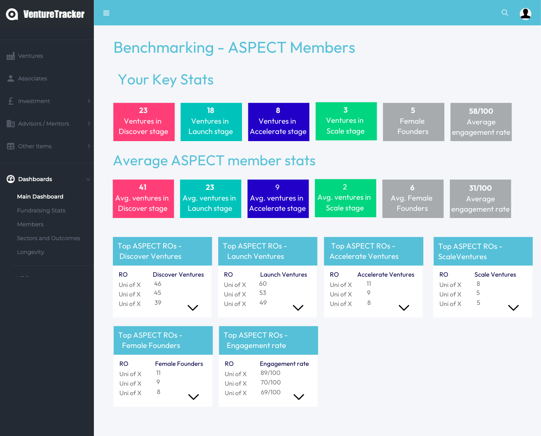This screenshot has width=541, height=436.
Task: Click the Associates person icon
Action: [x=11, y=78]
